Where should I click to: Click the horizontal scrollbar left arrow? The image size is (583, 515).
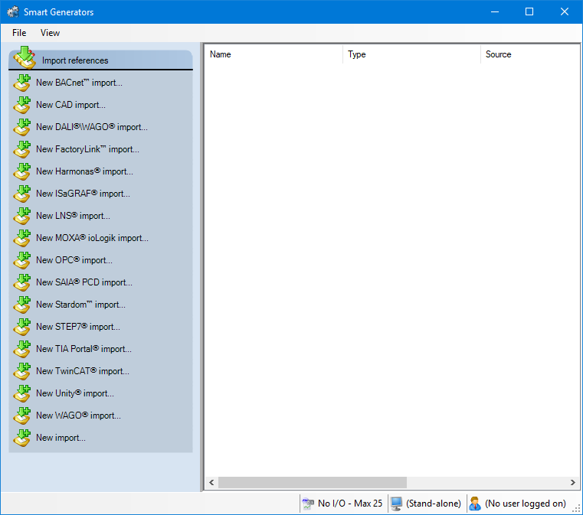[x=211, y=483]
